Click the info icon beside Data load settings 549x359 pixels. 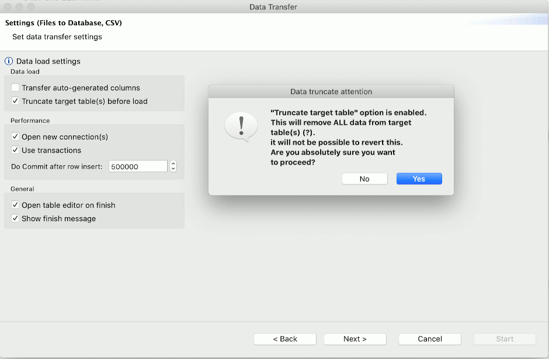tap(9, 61)
